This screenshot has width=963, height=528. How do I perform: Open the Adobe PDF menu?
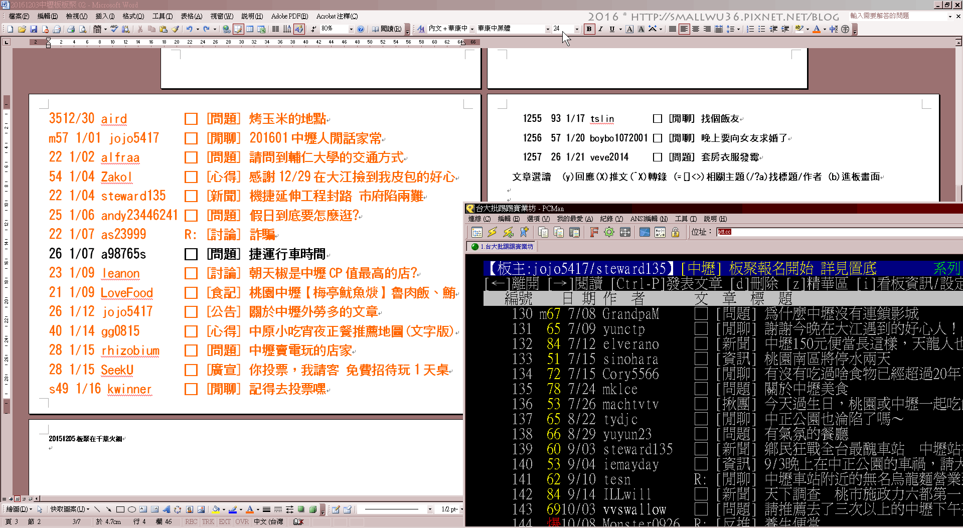point(289,16)
